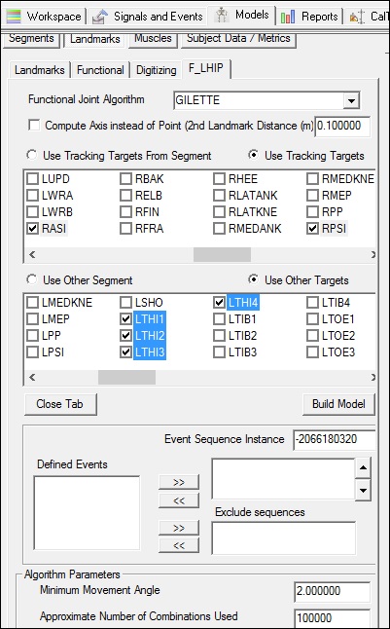Open the Workspace tab icon
The width and height of the screenshot is (390, 629).
pos(14,17)
